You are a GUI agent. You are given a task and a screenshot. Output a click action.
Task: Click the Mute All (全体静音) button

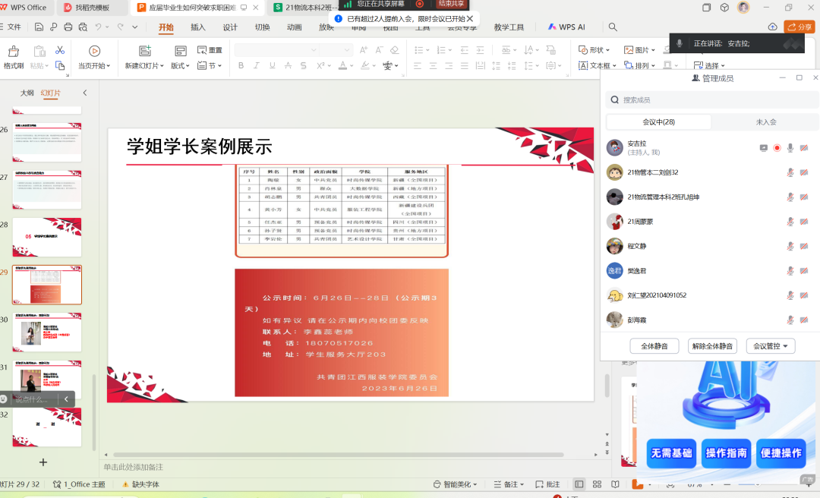(654, 346)
